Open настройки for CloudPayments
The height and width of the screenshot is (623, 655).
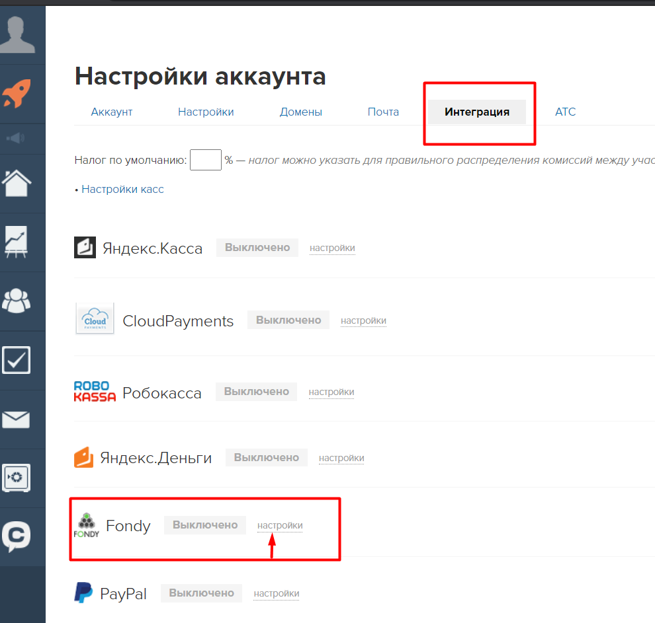point(363,320)
